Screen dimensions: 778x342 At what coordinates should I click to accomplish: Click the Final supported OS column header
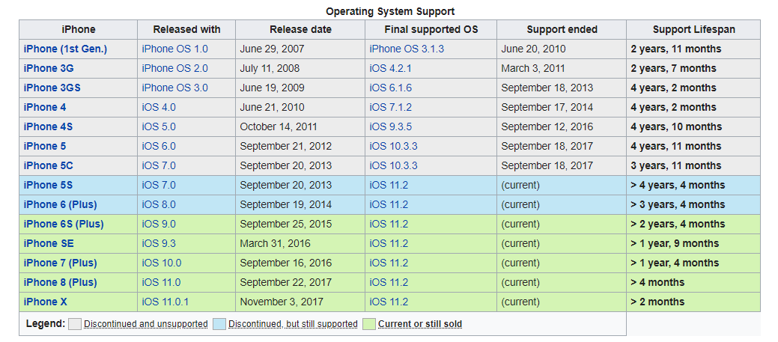(x=431, y=30)
